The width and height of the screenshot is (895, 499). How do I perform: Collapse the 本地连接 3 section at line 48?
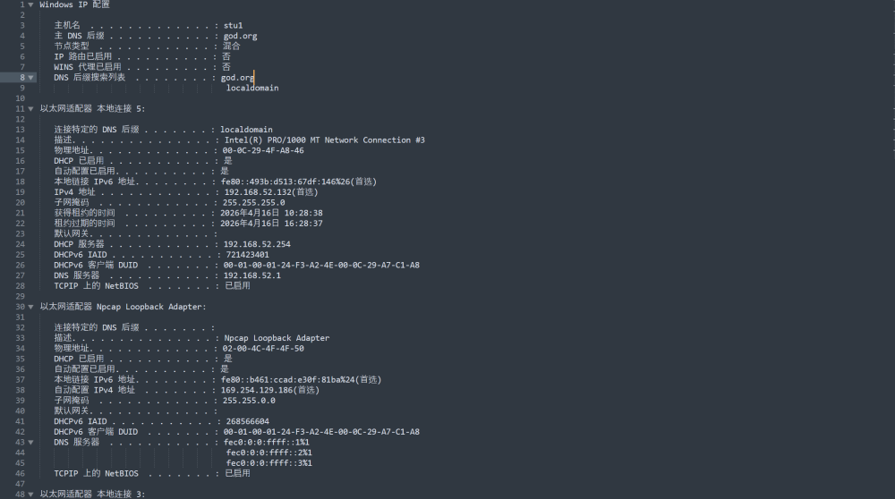pyautogui.click(x=31, y=495)
